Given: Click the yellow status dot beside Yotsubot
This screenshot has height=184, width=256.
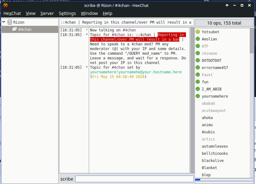Looking at the screenshot, I should [x=198, y=32].
